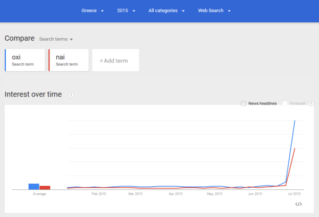The height and width of the screenshot is (217, 319).
Task: Click the red line peak at Jul 2015
Action: tap(295, 149)
